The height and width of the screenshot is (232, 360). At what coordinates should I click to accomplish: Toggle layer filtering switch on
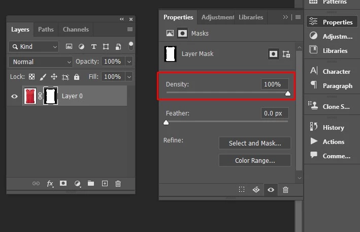(x=130, y=46)
